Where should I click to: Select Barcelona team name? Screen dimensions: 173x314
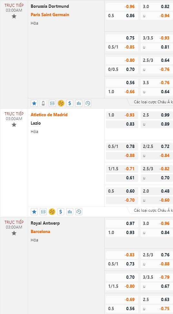pyautogui.click(x=40, y=232)
